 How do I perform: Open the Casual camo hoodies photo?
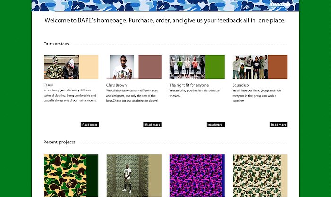click(61, 67)
